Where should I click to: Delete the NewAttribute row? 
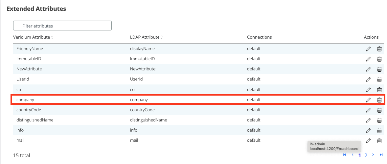click(379, 69)
